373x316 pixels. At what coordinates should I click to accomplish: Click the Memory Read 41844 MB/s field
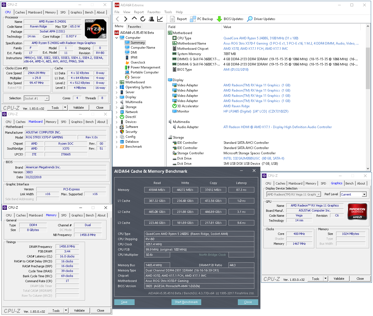coord(157,190)
